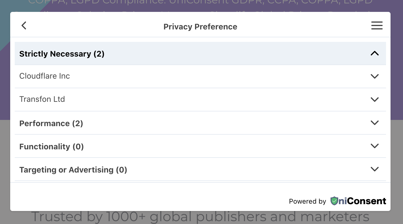Expand Targeting or Advertising section chevron

pyautogui.click(x=374, y=169)
